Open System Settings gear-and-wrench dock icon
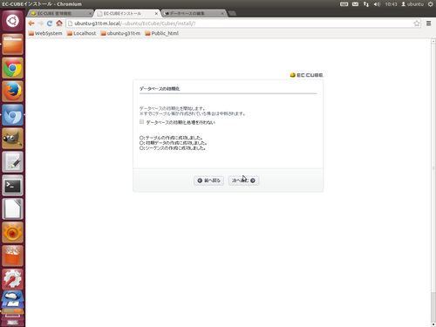Image resolution: width=436 pixels, height=327 pixels. (12, 279)
